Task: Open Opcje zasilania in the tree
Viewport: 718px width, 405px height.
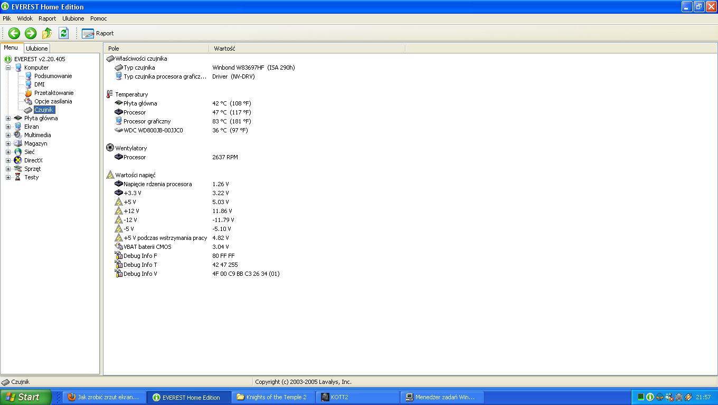Action: pyautogui.click(x=53, y=101)
